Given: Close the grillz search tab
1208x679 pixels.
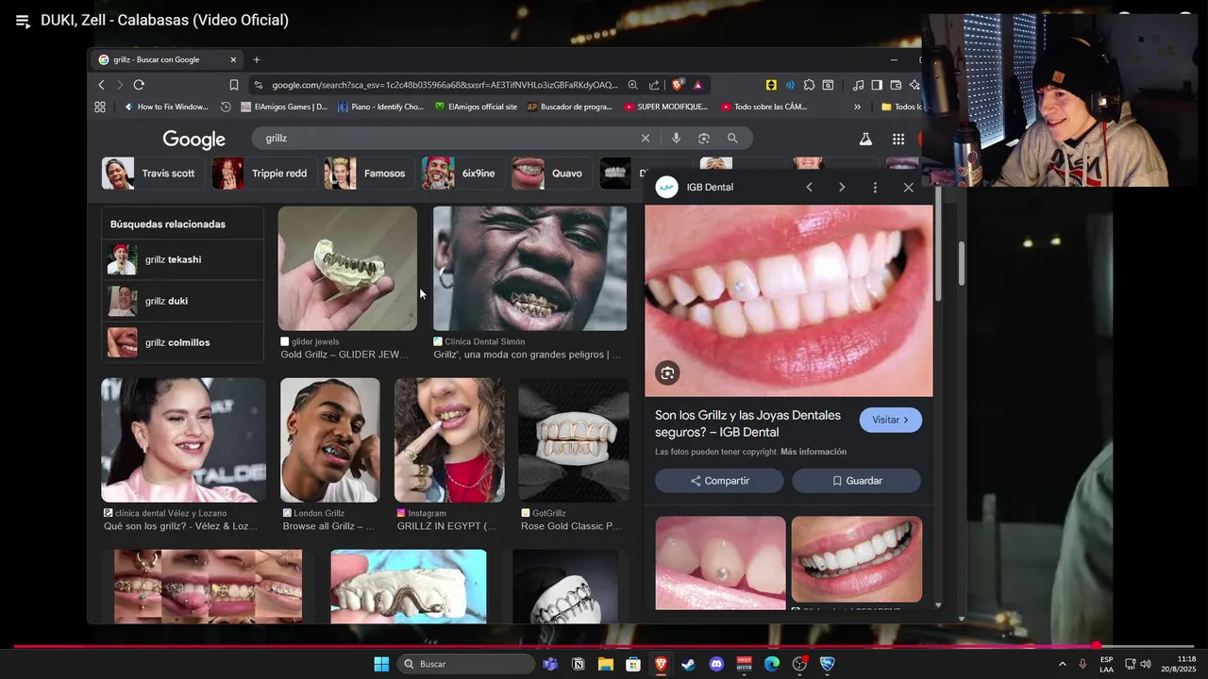Looking at the screenshot, I should [x=233, y=59].
